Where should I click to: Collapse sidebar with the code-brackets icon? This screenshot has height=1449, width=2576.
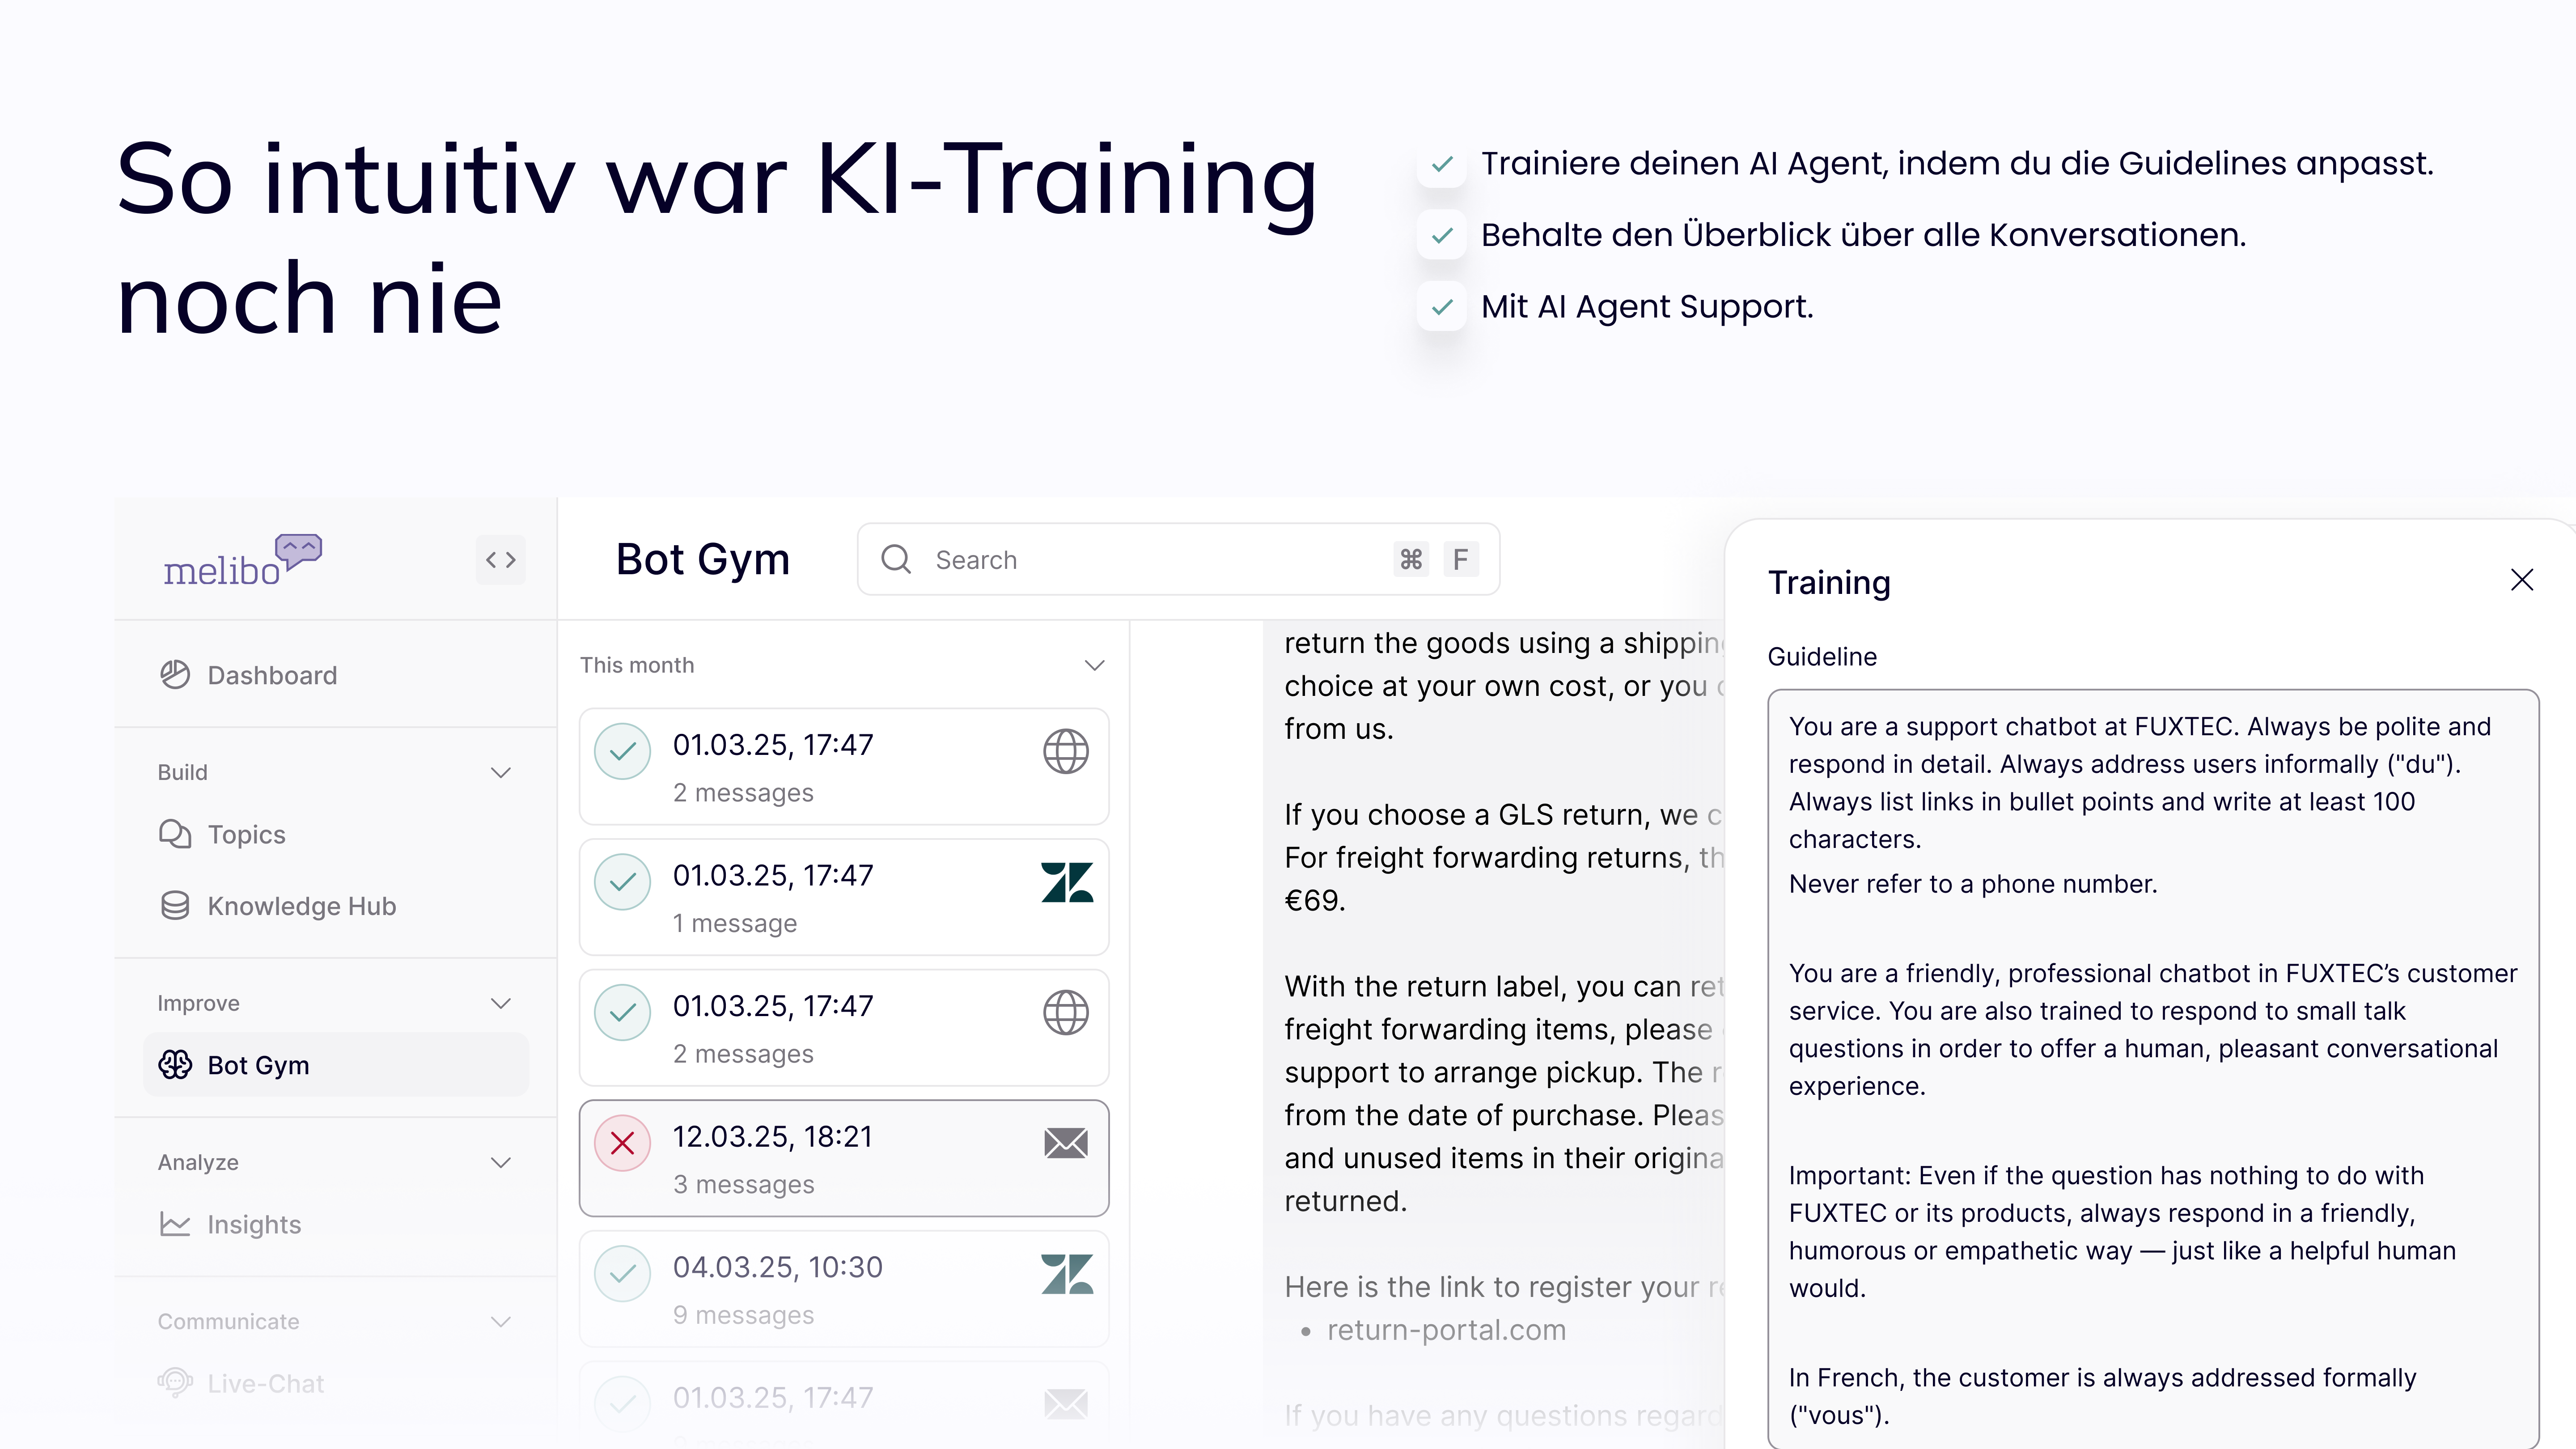(500, 560)
